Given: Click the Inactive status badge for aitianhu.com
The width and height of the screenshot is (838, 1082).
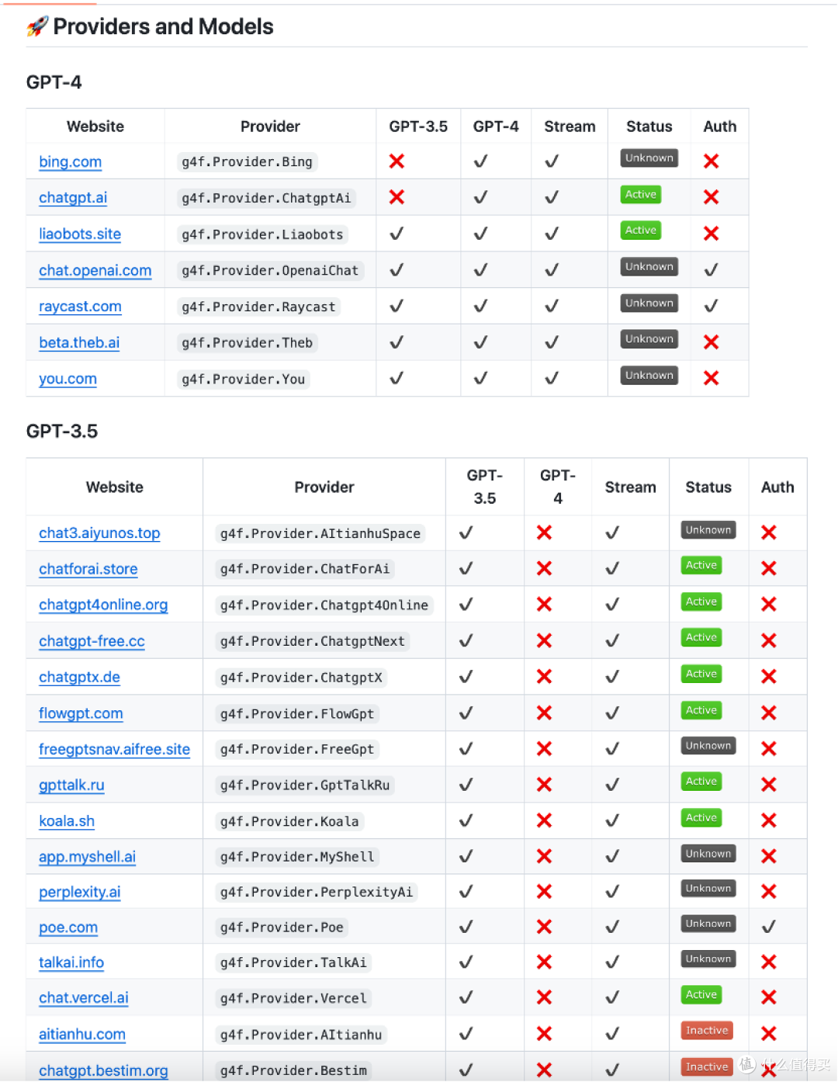Looking at the screenshot, I should click(707, 1031).
